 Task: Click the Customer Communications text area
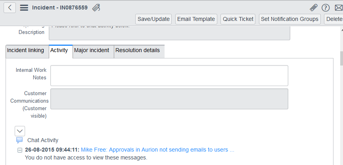click(169, 99)
